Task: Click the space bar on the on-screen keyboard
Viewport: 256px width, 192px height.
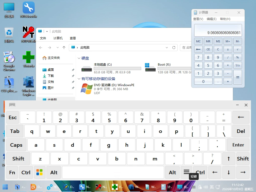Action: pyautogui.click(x=113, y=172)
